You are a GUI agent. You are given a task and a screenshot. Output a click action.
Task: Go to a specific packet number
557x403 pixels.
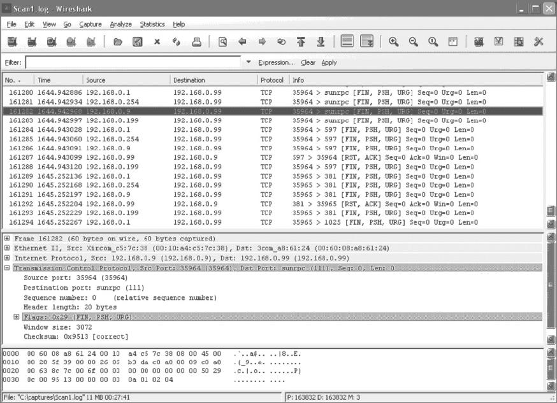(x=281, y=42)
